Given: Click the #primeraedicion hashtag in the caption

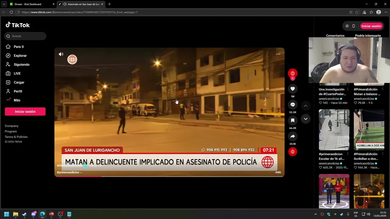Looking at the screenshot, I should click(x=68, y=172).
